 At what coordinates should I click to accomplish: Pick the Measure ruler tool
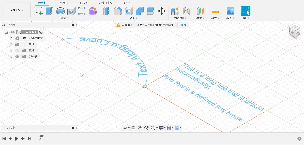[215, 11]
